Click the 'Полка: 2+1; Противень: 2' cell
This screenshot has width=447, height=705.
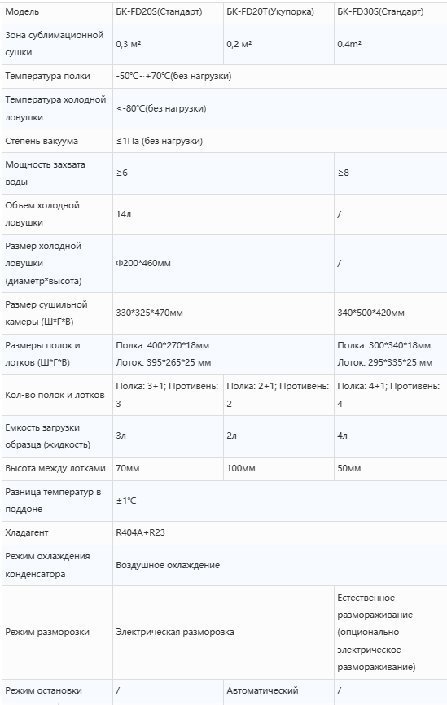(278, 395)
